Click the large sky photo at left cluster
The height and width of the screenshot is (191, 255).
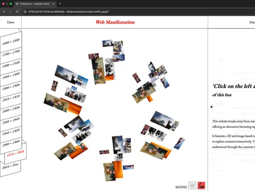[69, 75]
